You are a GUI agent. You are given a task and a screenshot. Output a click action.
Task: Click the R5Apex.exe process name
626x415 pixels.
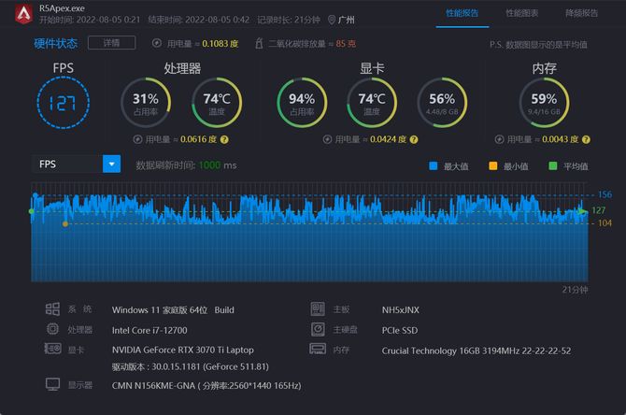62,8
